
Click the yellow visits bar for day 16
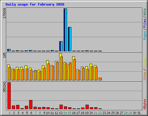tap(73, 68)
